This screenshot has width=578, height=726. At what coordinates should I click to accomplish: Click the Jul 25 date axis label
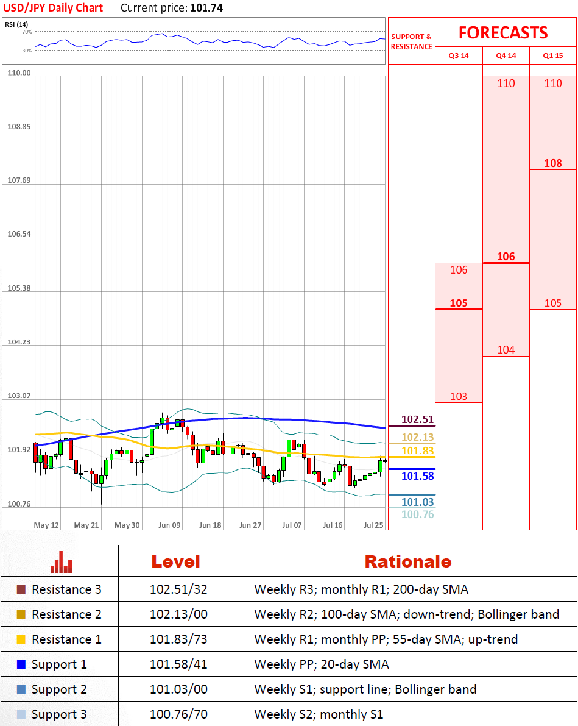click(x=373, y=525)
